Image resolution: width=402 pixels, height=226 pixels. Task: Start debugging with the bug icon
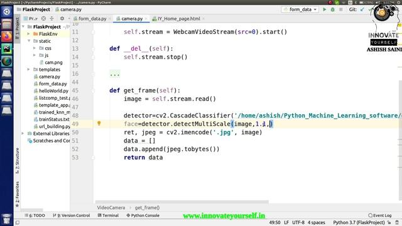point(332,9)
